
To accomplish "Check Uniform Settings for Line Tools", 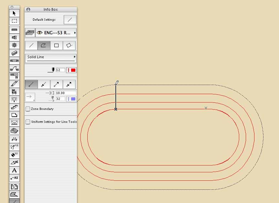I will tap(28, 122).
